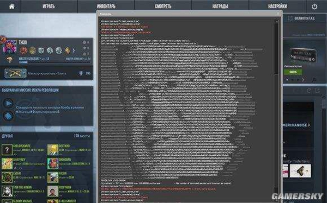
Task: Click the power quit icon
Action: pyautogui.click(x=314, y=7)
